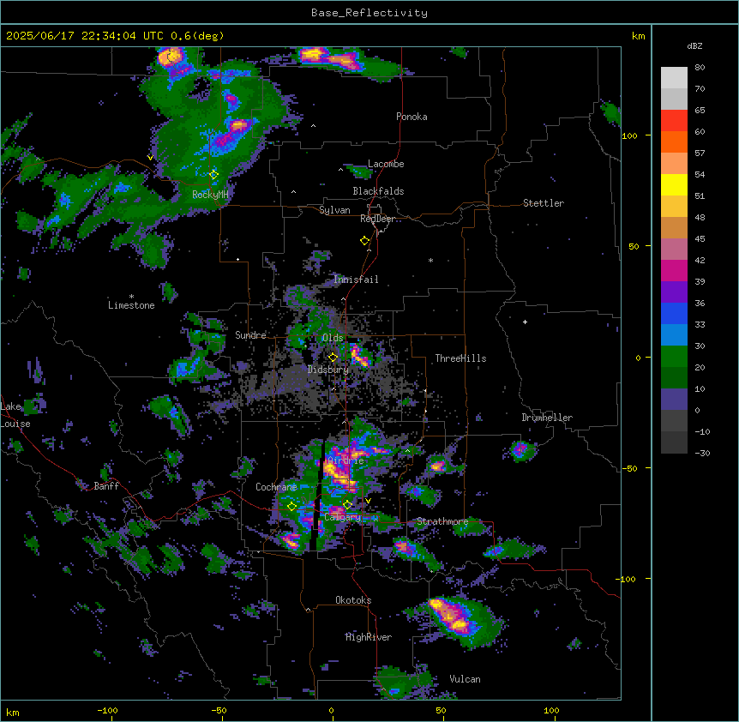Click the Innisfail city label
Viewport: 739px width, 722px height.
[x=356, y=280]
